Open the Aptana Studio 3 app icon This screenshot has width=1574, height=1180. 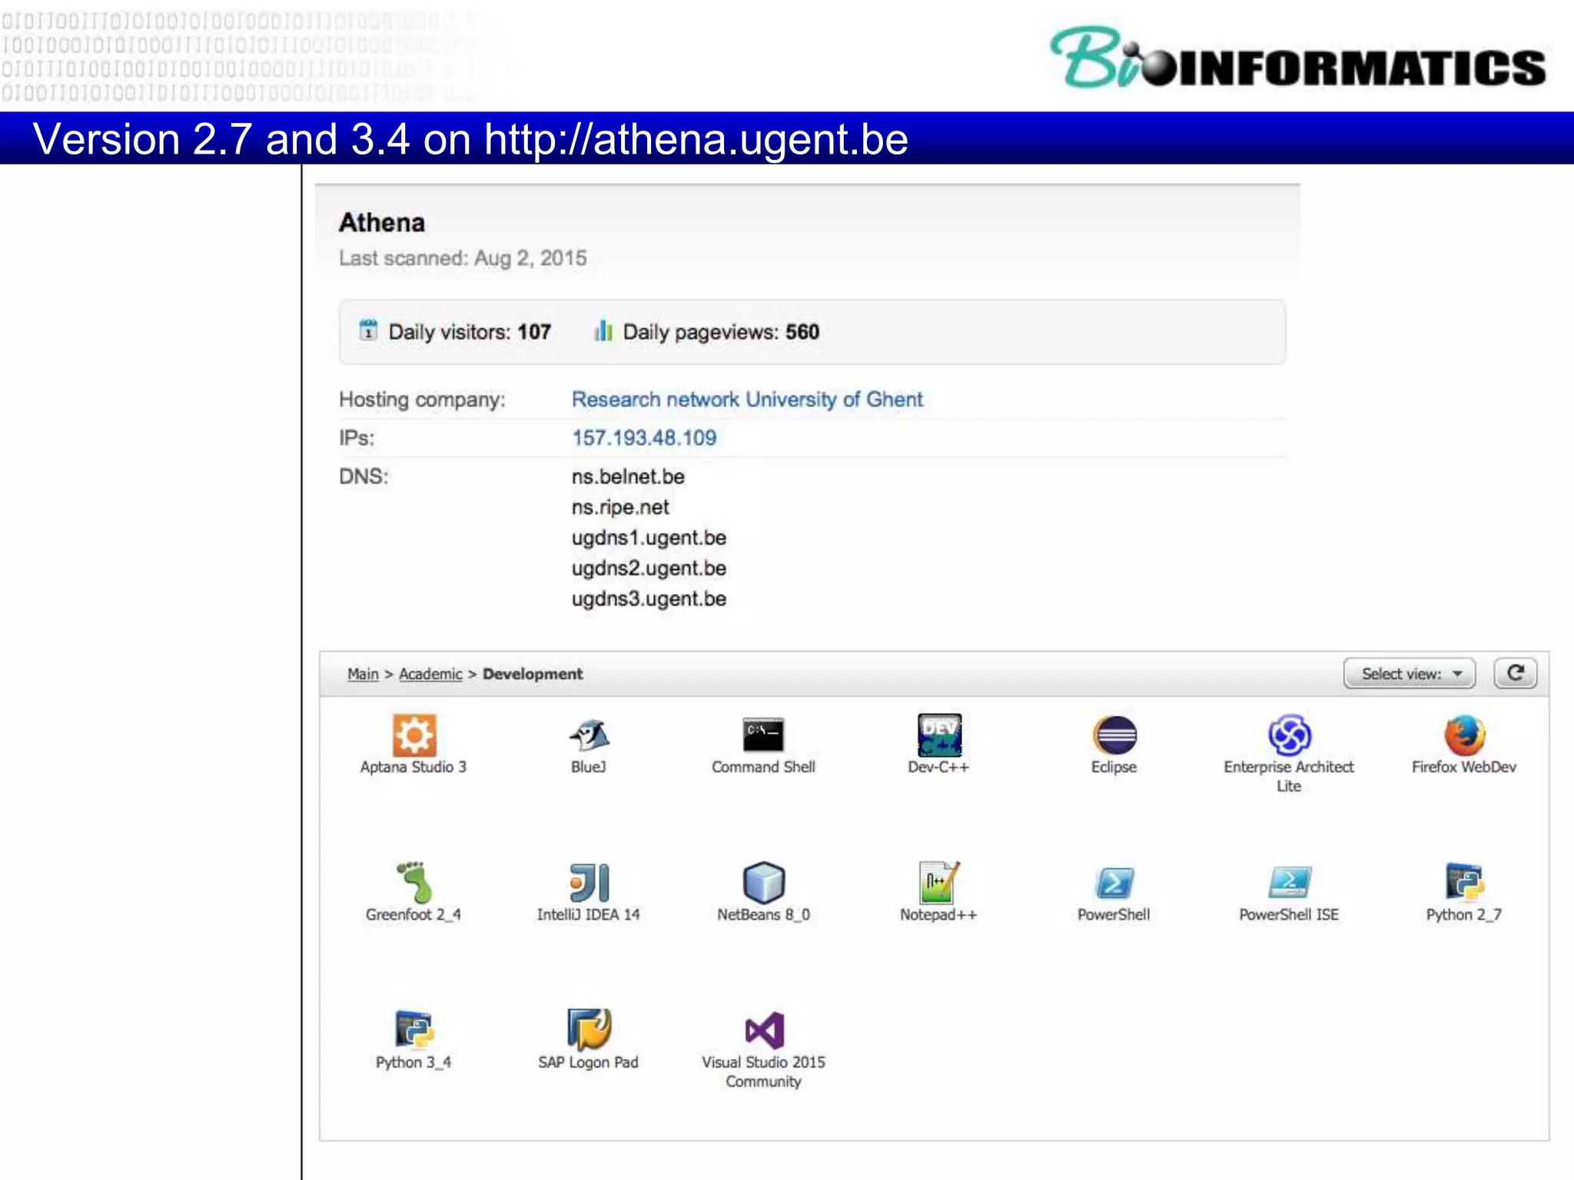[413, 735]
